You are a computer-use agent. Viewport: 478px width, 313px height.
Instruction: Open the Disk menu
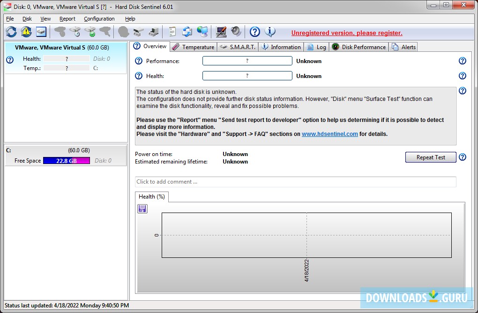tap(27, 19)
